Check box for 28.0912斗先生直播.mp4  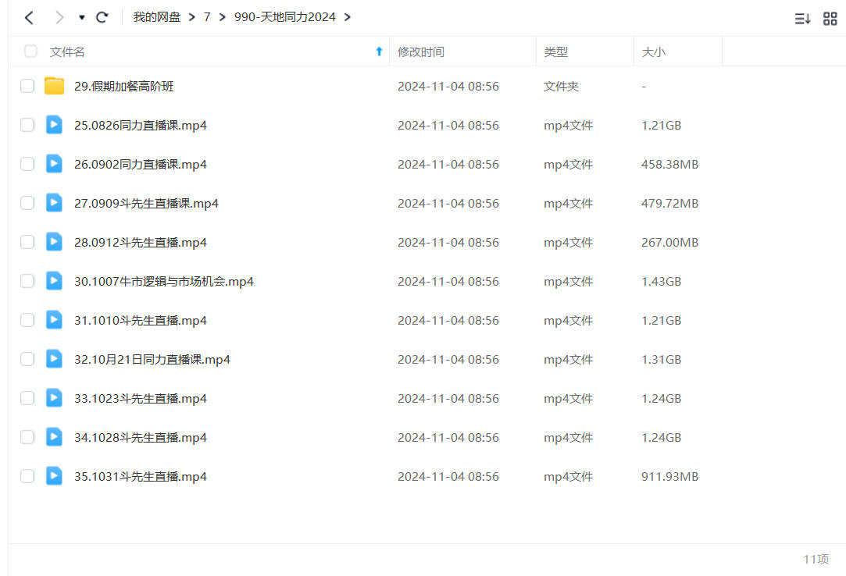pyautogui.click(x=27, y=242)
